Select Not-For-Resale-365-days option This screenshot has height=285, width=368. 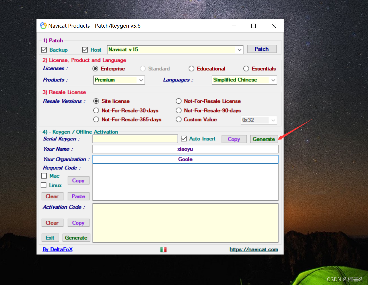click(x=96, y=120)
